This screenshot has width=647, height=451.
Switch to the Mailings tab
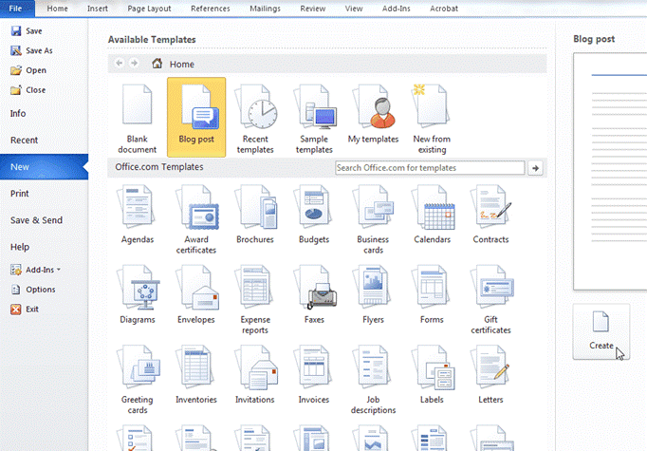point(265,9)
